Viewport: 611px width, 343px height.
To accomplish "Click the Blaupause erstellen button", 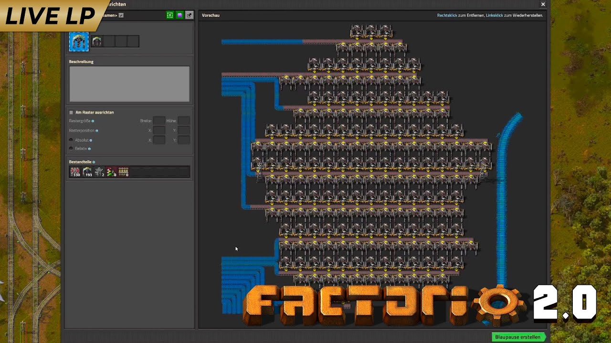I will point(518,337).
